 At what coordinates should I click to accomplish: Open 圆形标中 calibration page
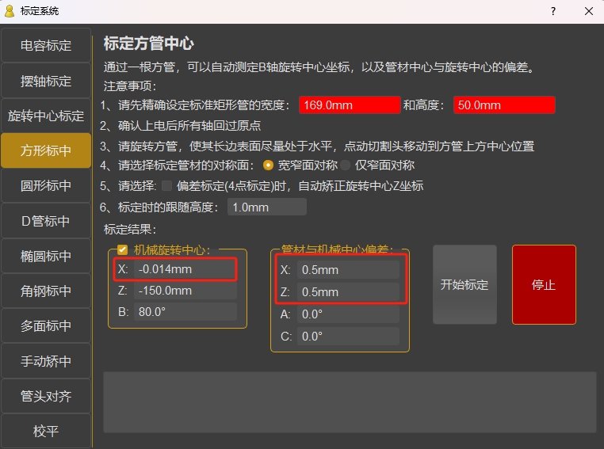click(x=46, y=186)
